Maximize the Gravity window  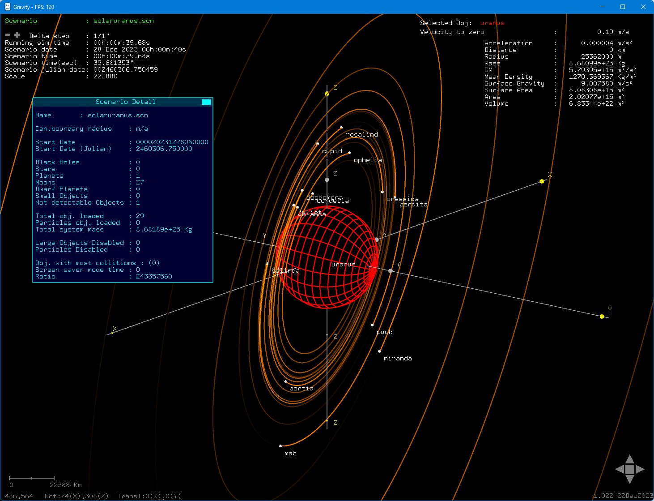(623, 7)
